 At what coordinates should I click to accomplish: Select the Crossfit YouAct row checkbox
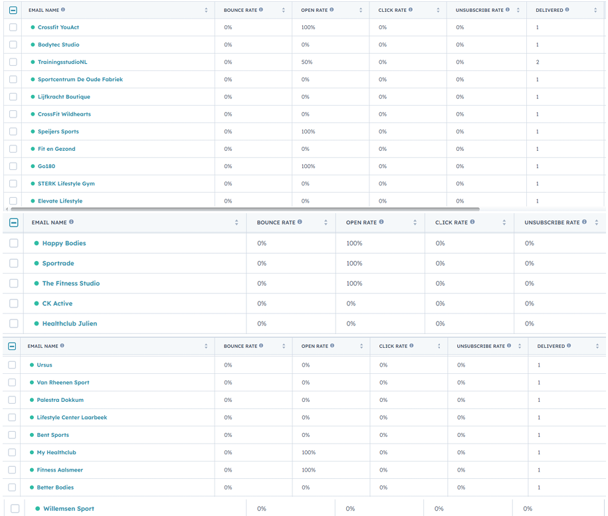(13, 27)
